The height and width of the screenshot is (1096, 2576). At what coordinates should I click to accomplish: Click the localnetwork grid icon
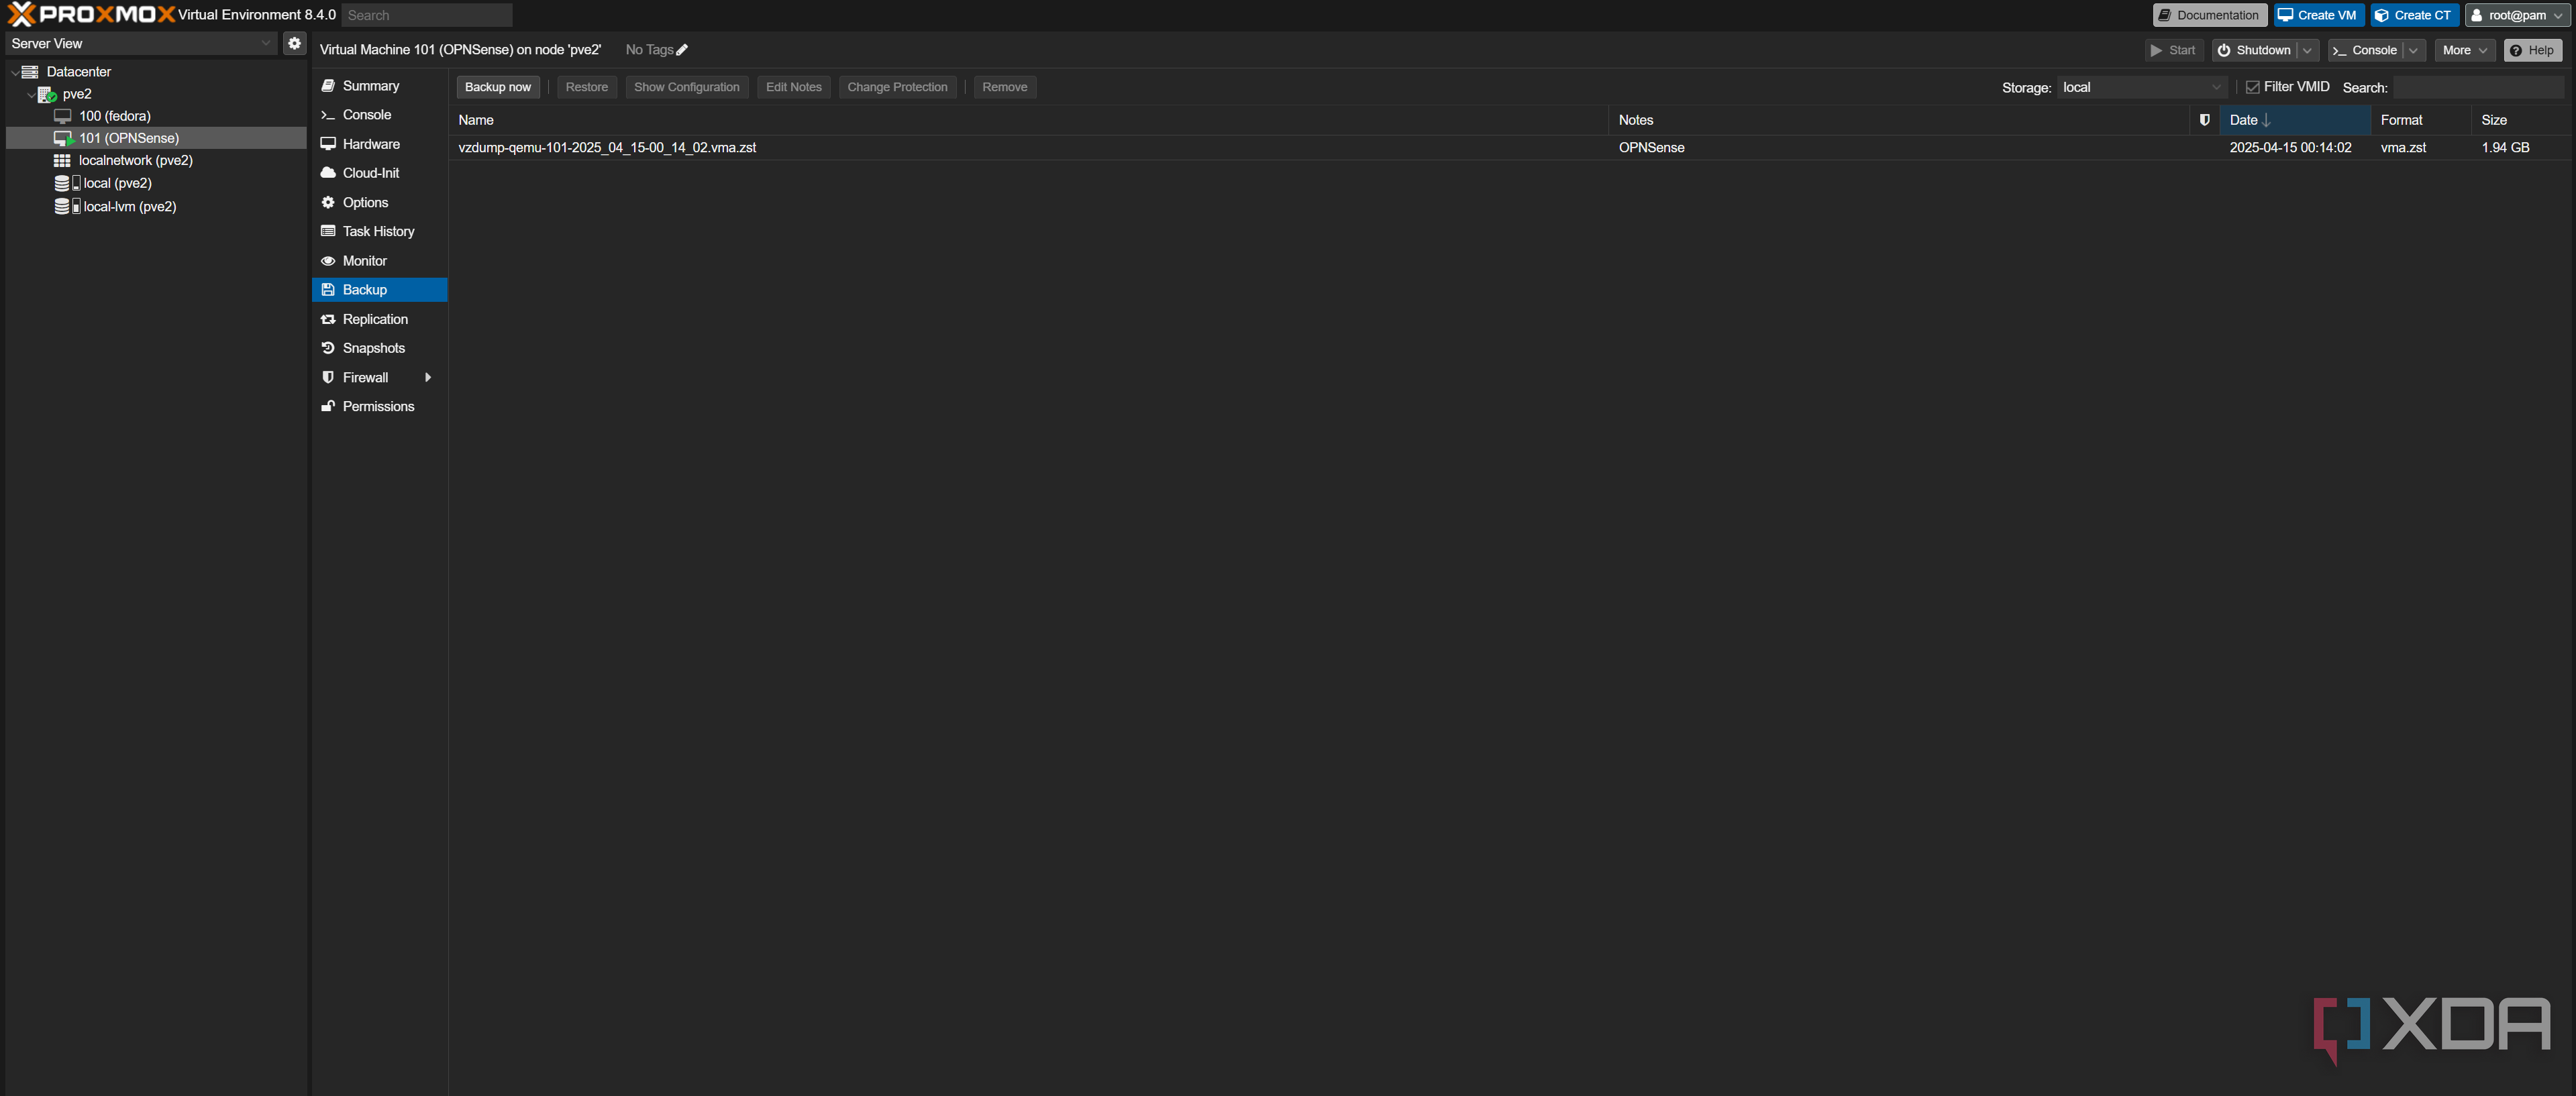62,160
